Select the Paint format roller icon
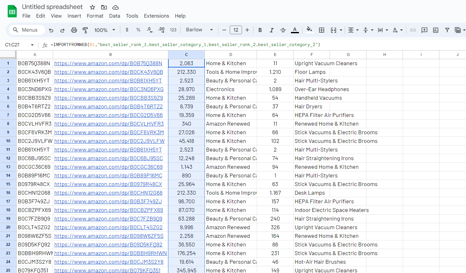This screenshot has width=466, height=273. tap(85, 30)
